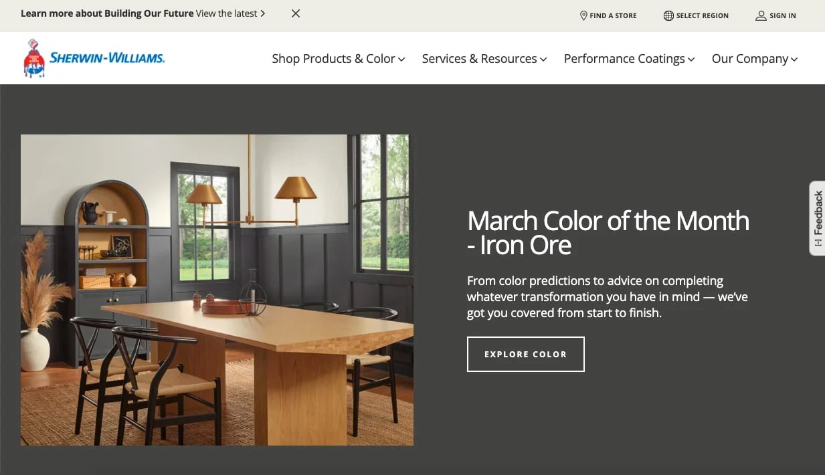Screen dimensions: 825x475
Task: Open the View the latest link
Action: pyautogui.click(x=227, y=13)
